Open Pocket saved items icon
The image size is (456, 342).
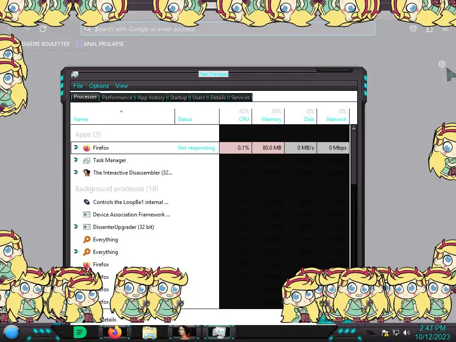coord(413,28)
